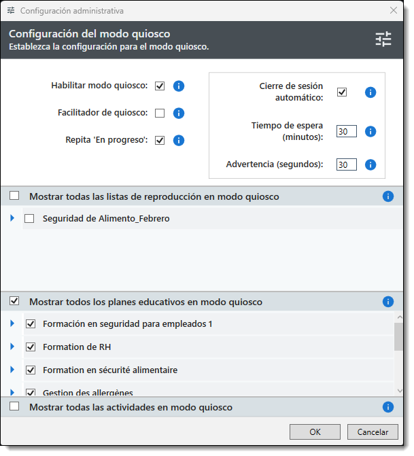This screenshot has height=456, width=414.
Task: Open info for planes educativos section
Action: pos(388,302)
